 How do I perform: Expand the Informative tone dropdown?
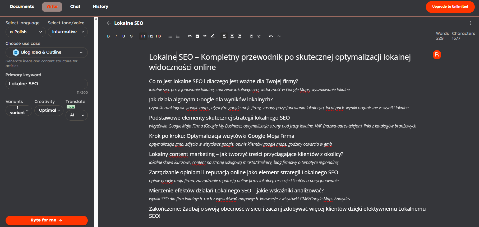pos(68,32)
